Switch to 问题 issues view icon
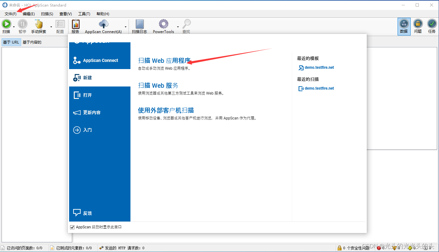Image resolution: width=439 pixels, height=252 pixels. click(418, 24)
